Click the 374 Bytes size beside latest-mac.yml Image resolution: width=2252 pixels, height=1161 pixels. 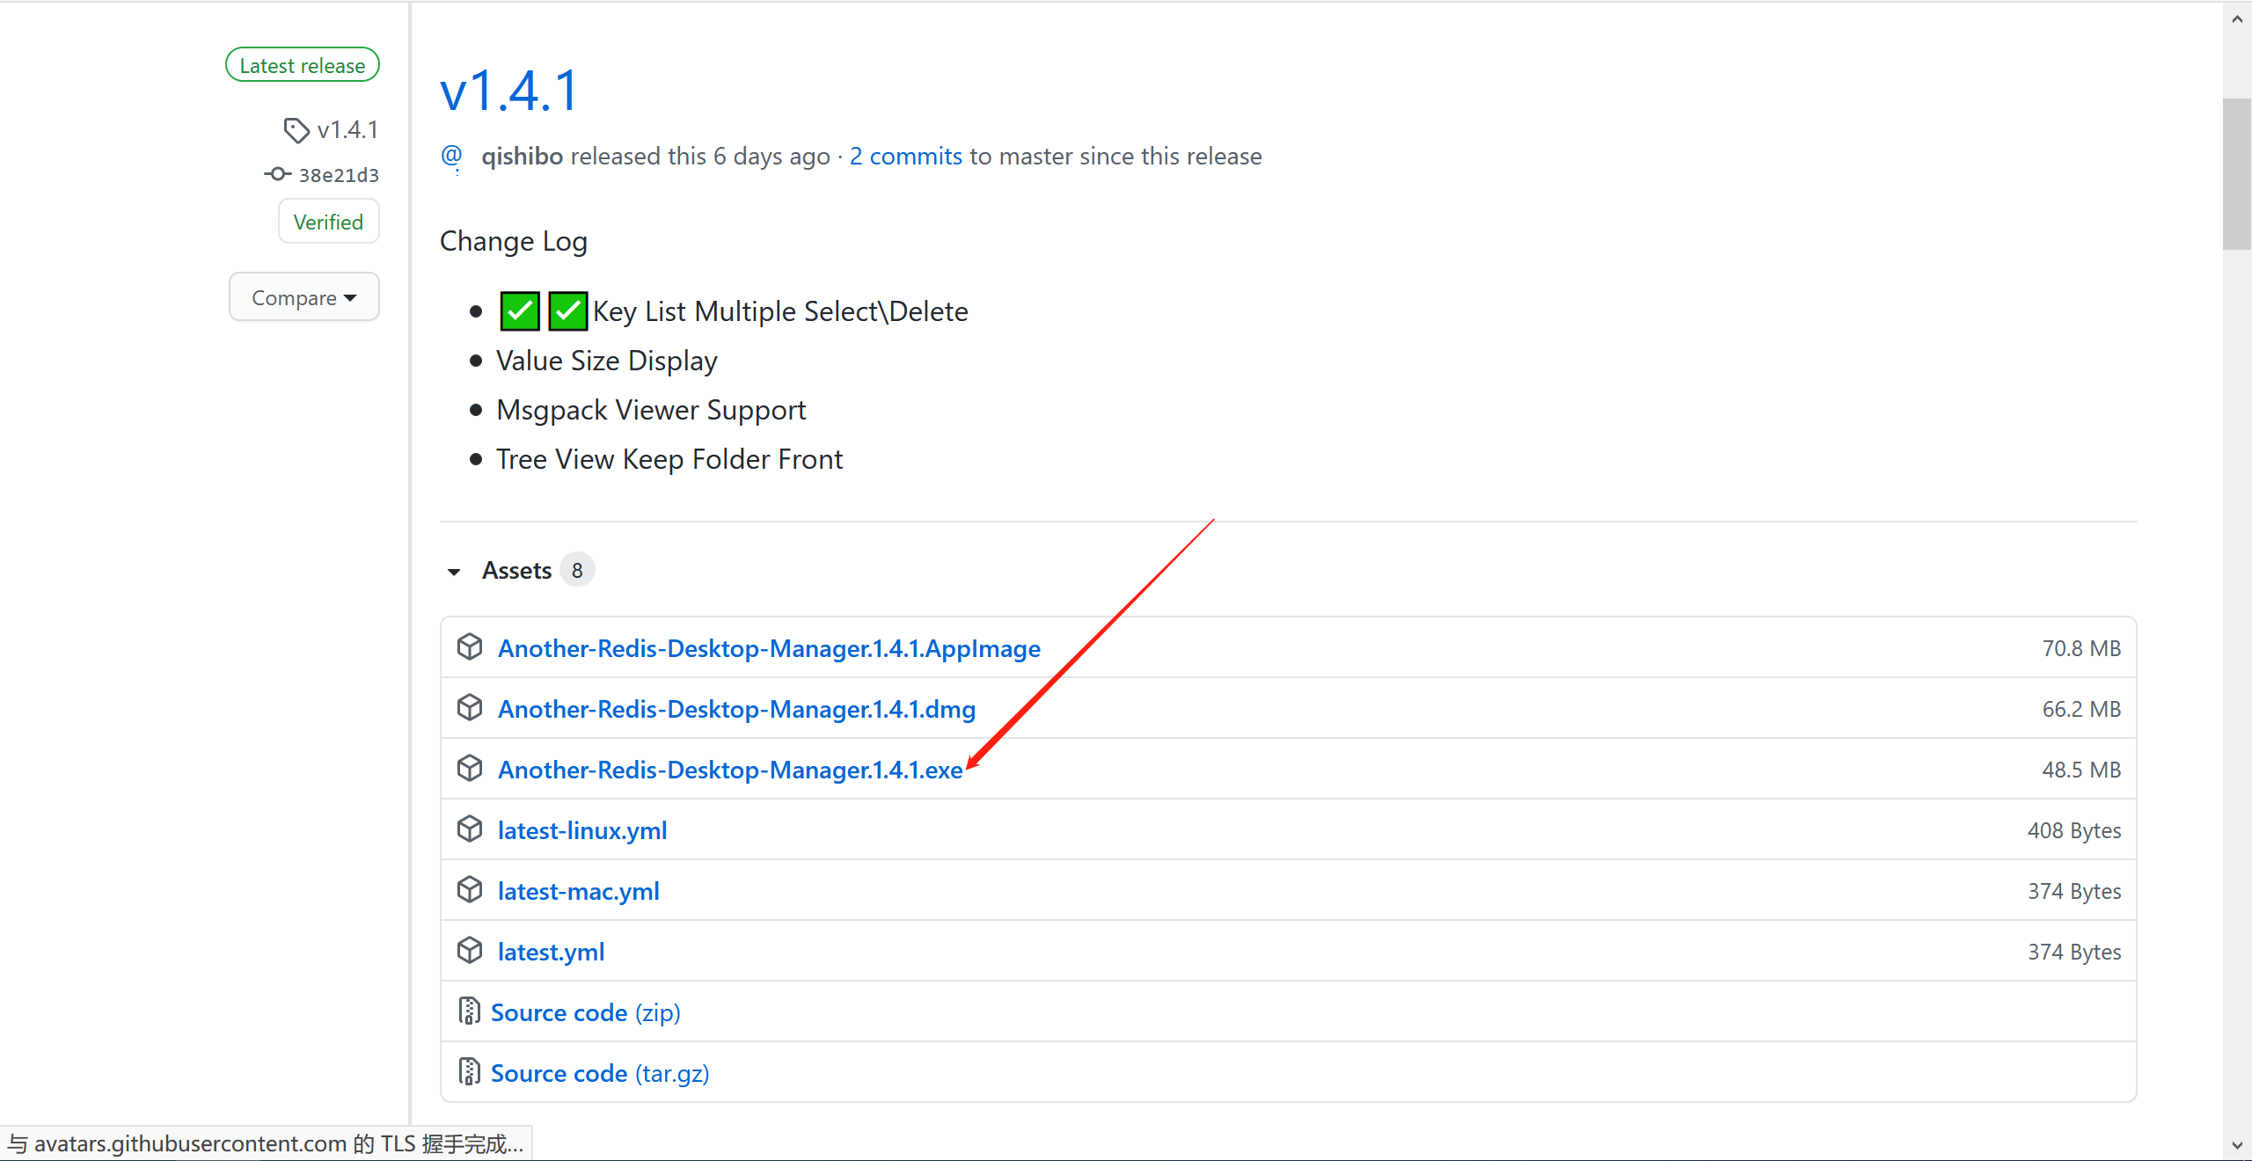coord(2074,891)
